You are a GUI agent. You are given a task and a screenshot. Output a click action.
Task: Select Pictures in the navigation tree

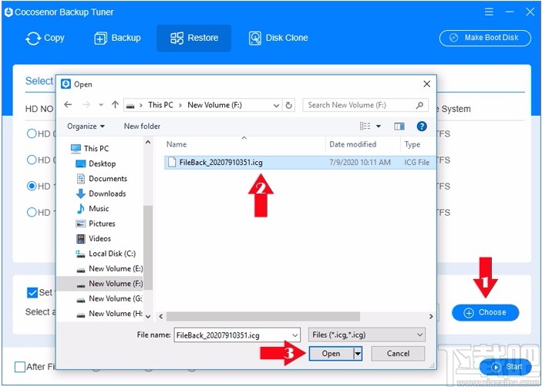coord(96,224)
